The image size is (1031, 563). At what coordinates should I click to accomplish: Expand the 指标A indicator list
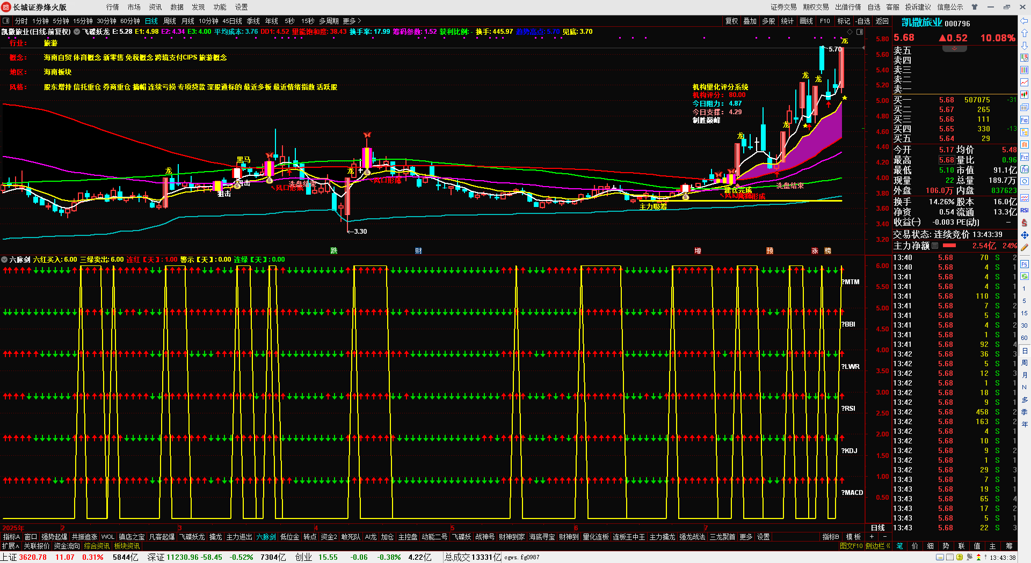11,537
